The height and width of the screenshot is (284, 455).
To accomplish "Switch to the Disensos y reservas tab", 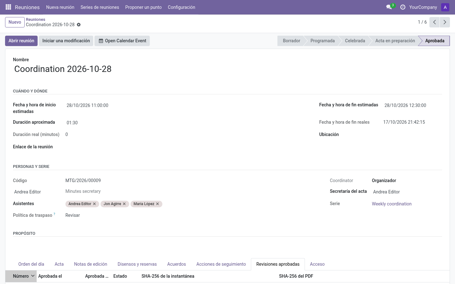I will pyautogui.click(x=137, y=264).
